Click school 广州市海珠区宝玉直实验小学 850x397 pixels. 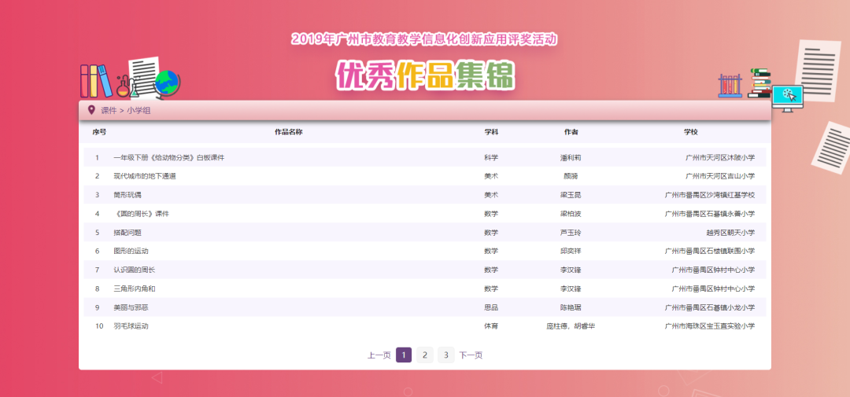[710, 326]
